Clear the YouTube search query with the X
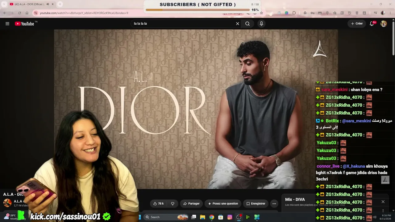The image size is (395, 222). (238, 24)
